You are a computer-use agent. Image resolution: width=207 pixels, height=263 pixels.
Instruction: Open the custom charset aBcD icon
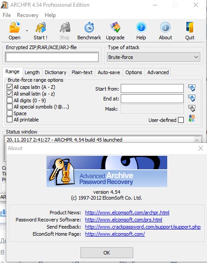click(x=192, y=118)
